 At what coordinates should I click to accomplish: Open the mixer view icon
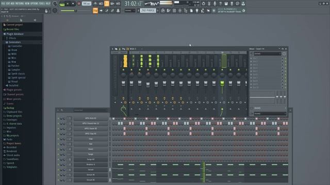tap(180, 10)
